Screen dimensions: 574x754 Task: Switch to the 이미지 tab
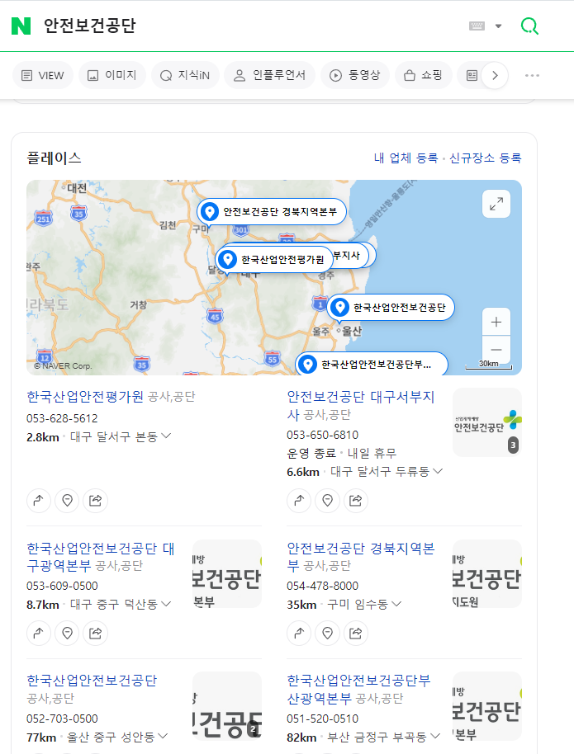tap(112, 76)
